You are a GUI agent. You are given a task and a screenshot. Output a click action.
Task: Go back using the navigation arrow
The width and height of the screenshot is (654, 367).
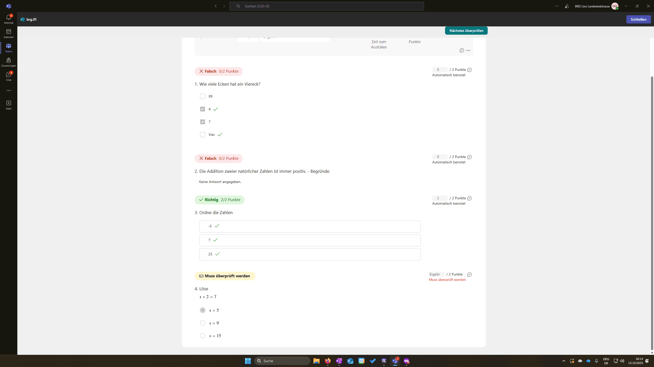click(x=216, y=6)
